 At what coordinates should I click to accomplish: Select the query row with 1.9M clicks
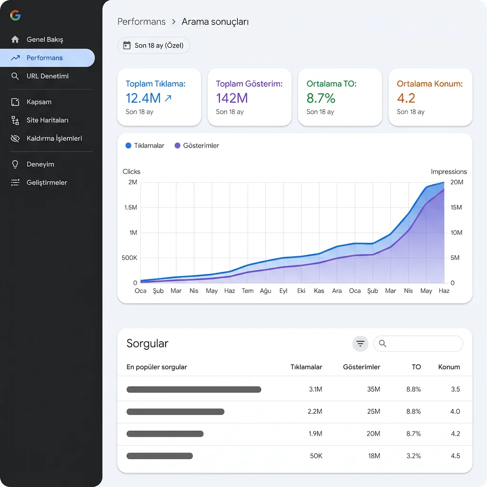[295, 434]
